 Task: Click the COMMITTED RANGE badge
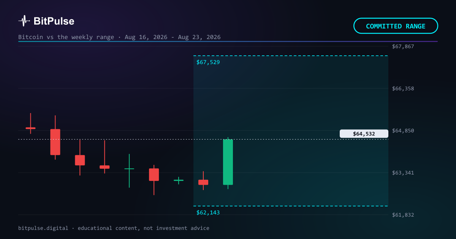[396, 26]
